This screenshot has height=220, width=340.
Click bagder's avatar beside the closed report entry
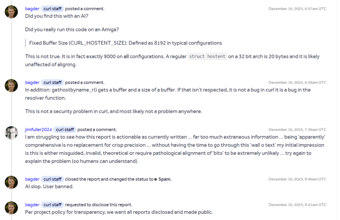11,182
